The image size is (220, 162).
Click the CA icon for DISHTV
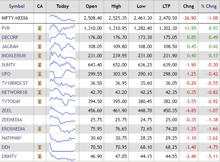click(x=40, y=156)
